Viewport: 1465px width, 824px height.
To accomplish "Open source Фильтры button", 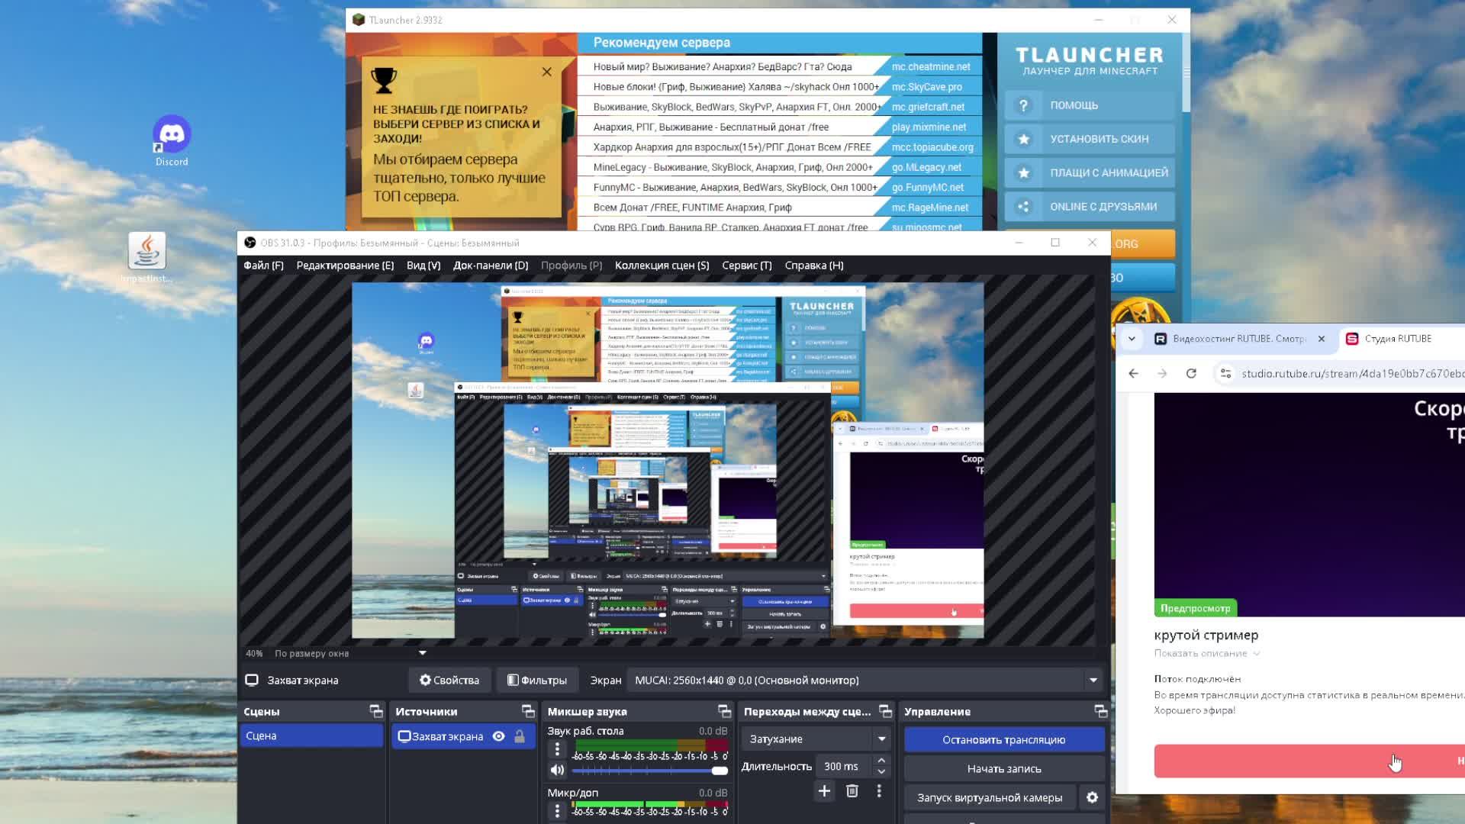I will point(537,681).
